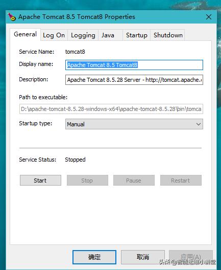
Task: Expand Startup type using chevron arrow
Action: click(x=199, y=124)
